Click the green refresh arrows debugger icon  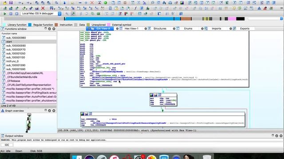(x=73, y=14)
